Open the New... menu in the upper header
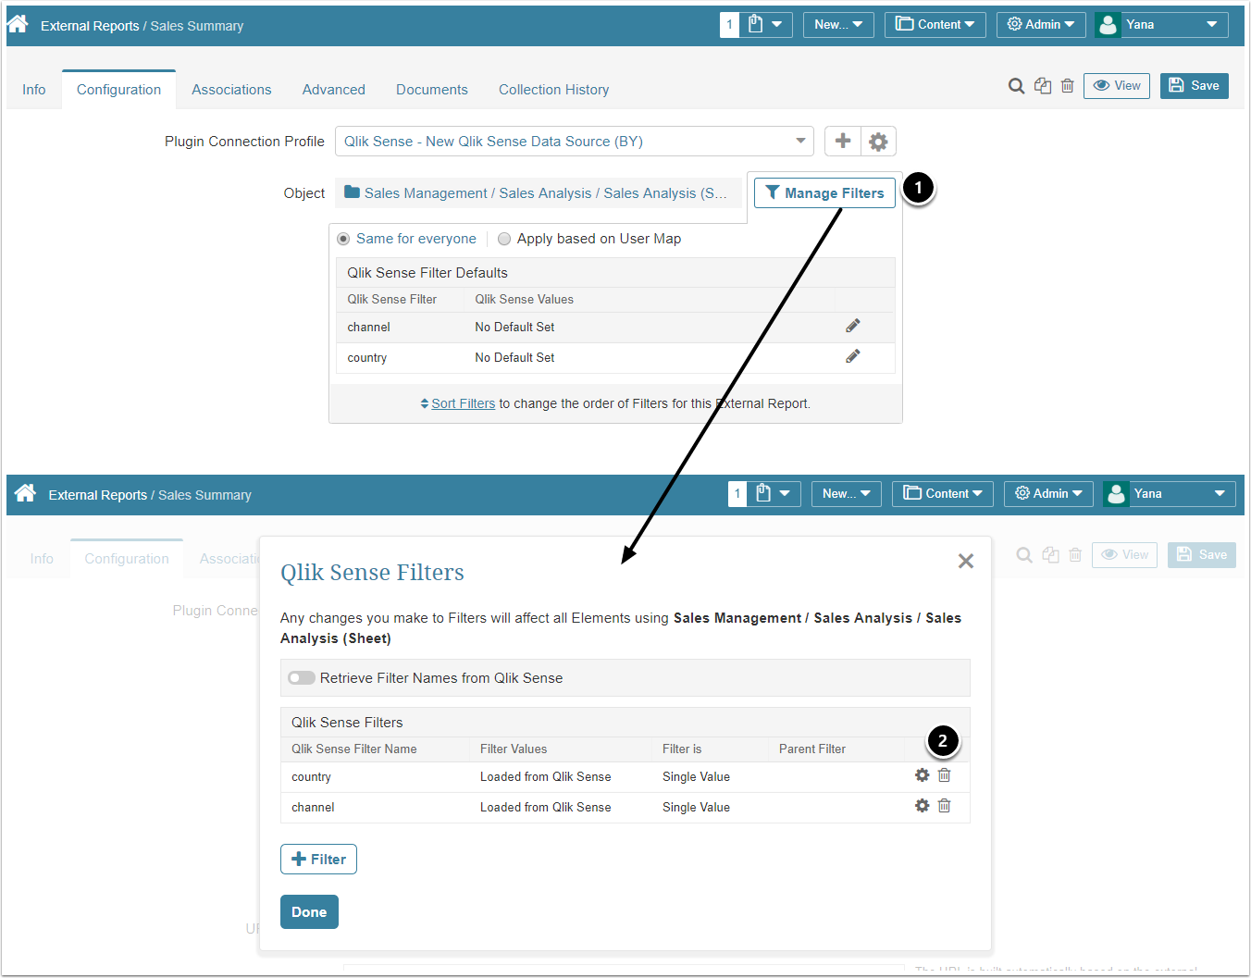The height and width of the screenshot is (978, 1251). (x=838, y=25)
